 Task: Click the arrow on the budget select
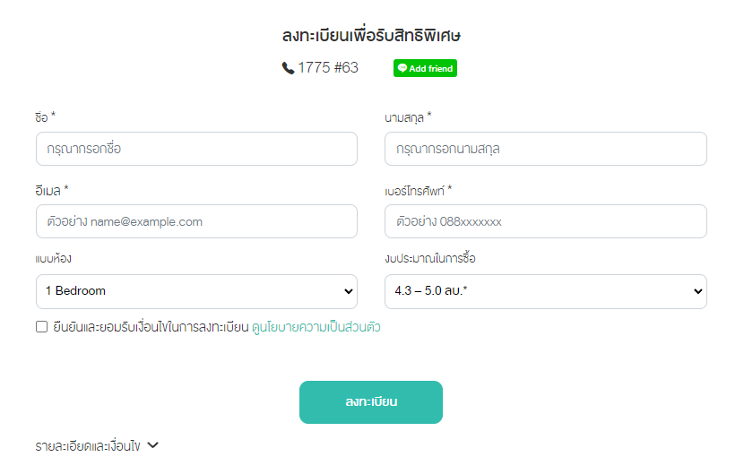tap(697, 291)
